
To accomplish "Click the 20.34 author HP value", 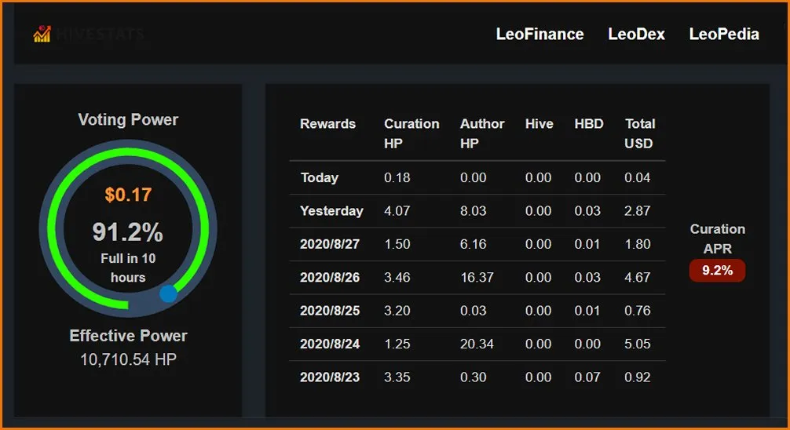I will click(477, 344).
